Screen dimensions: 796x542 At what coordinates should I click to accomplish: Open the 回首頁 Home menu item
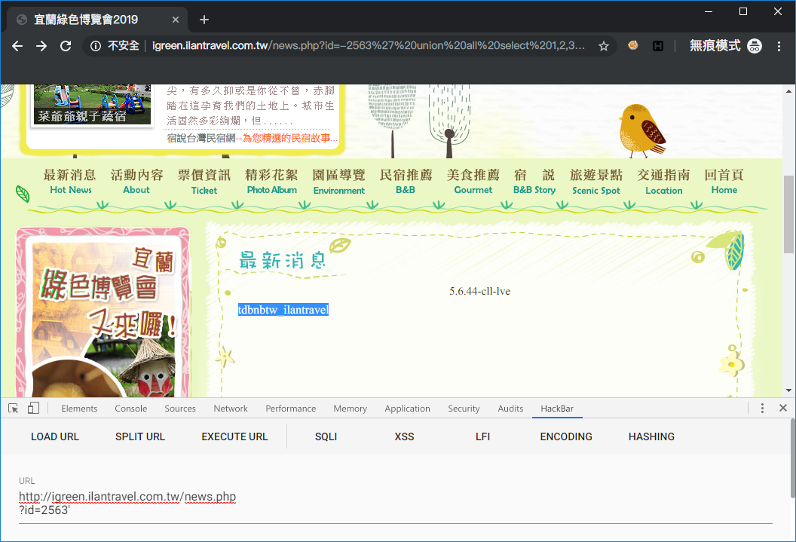724,182
